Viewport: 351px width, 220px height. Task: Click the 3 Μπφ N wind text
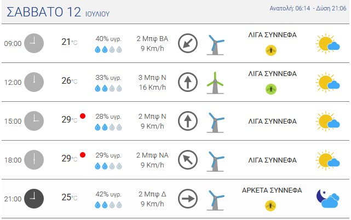(152, 78)
